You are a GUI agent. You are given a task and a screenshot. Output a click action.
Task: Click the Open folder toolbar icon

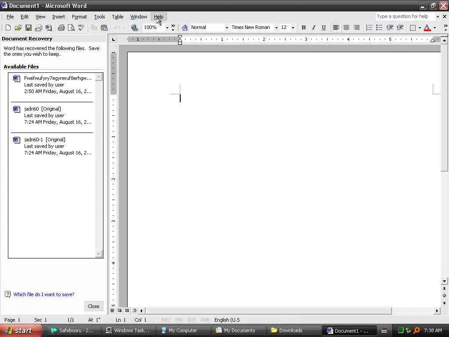[x=18, y=28]
